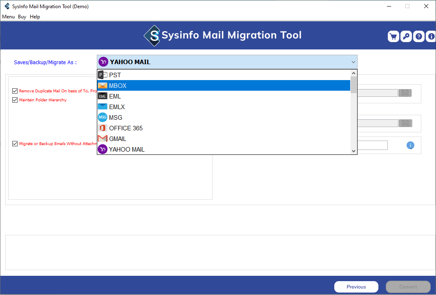Click the info about icon in header

(431, 36)
